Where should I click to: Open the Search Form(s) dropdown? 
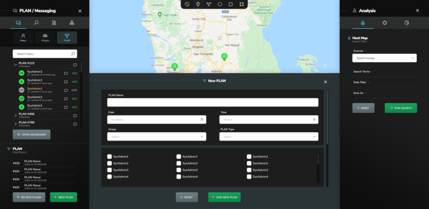click(x=384, y=58)
